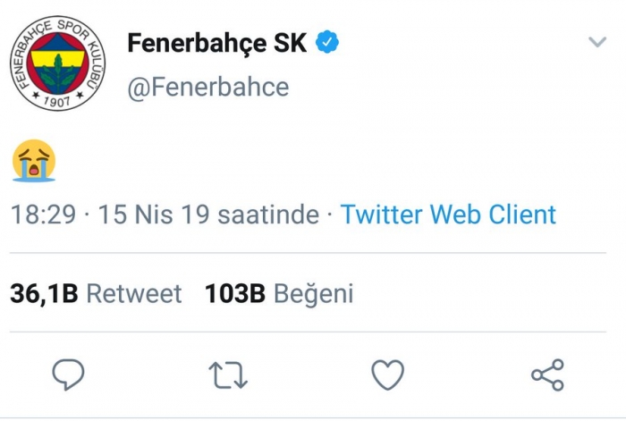Open the Fenerbahçe SK profile name
The height and width of the screenshot is (421, 626).
coord(217,42)
